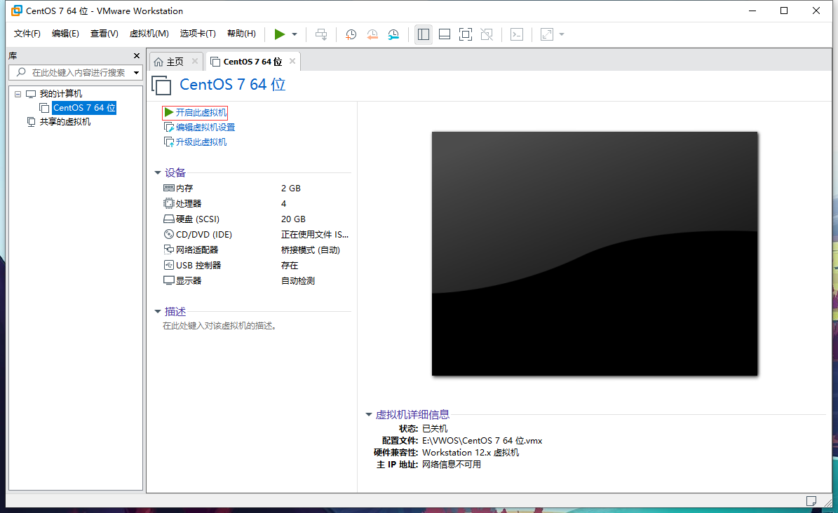The image size is (838, 513).
Task: Click the USB icon beside USB 控制器
Action: click(169, 264)
